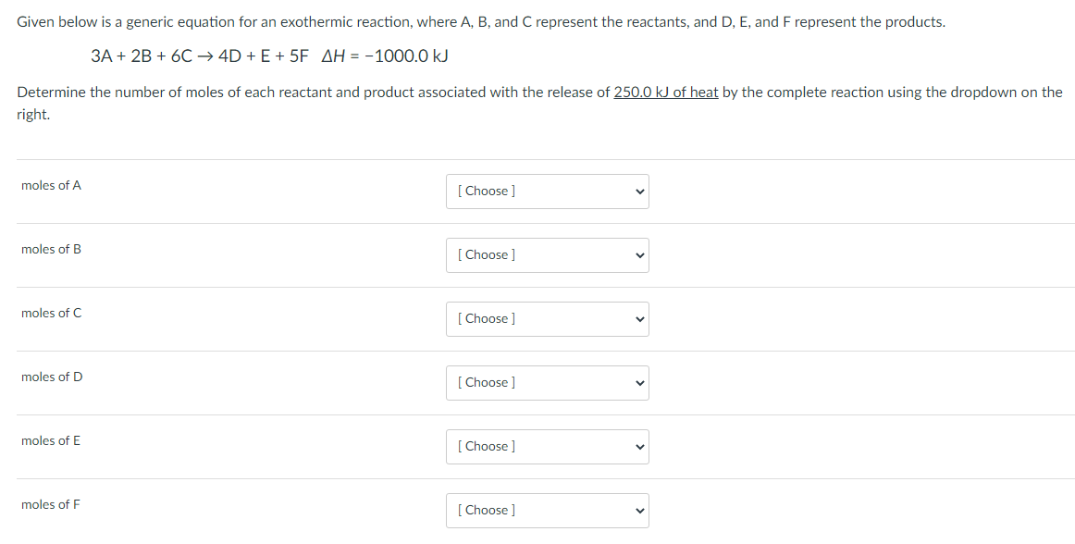Screen dimensions: 1075x544
Task: Open the moles of F dropdown
Action: (547, 510)
